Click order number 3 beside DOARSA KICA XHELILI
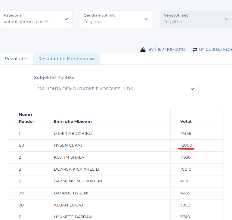This screenshot has width=232, height=220. tap(20, 169)
